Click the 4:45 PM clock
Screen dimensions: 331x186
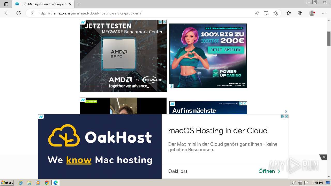point(318,183)
